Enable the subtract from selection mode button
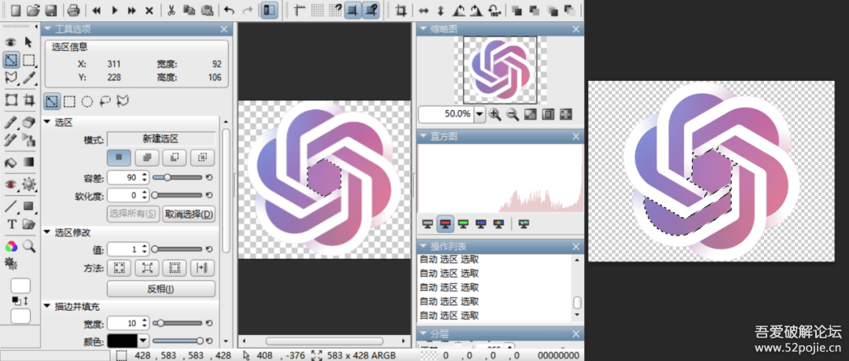This screenshot has width=849, height=361. coord(175,158)
